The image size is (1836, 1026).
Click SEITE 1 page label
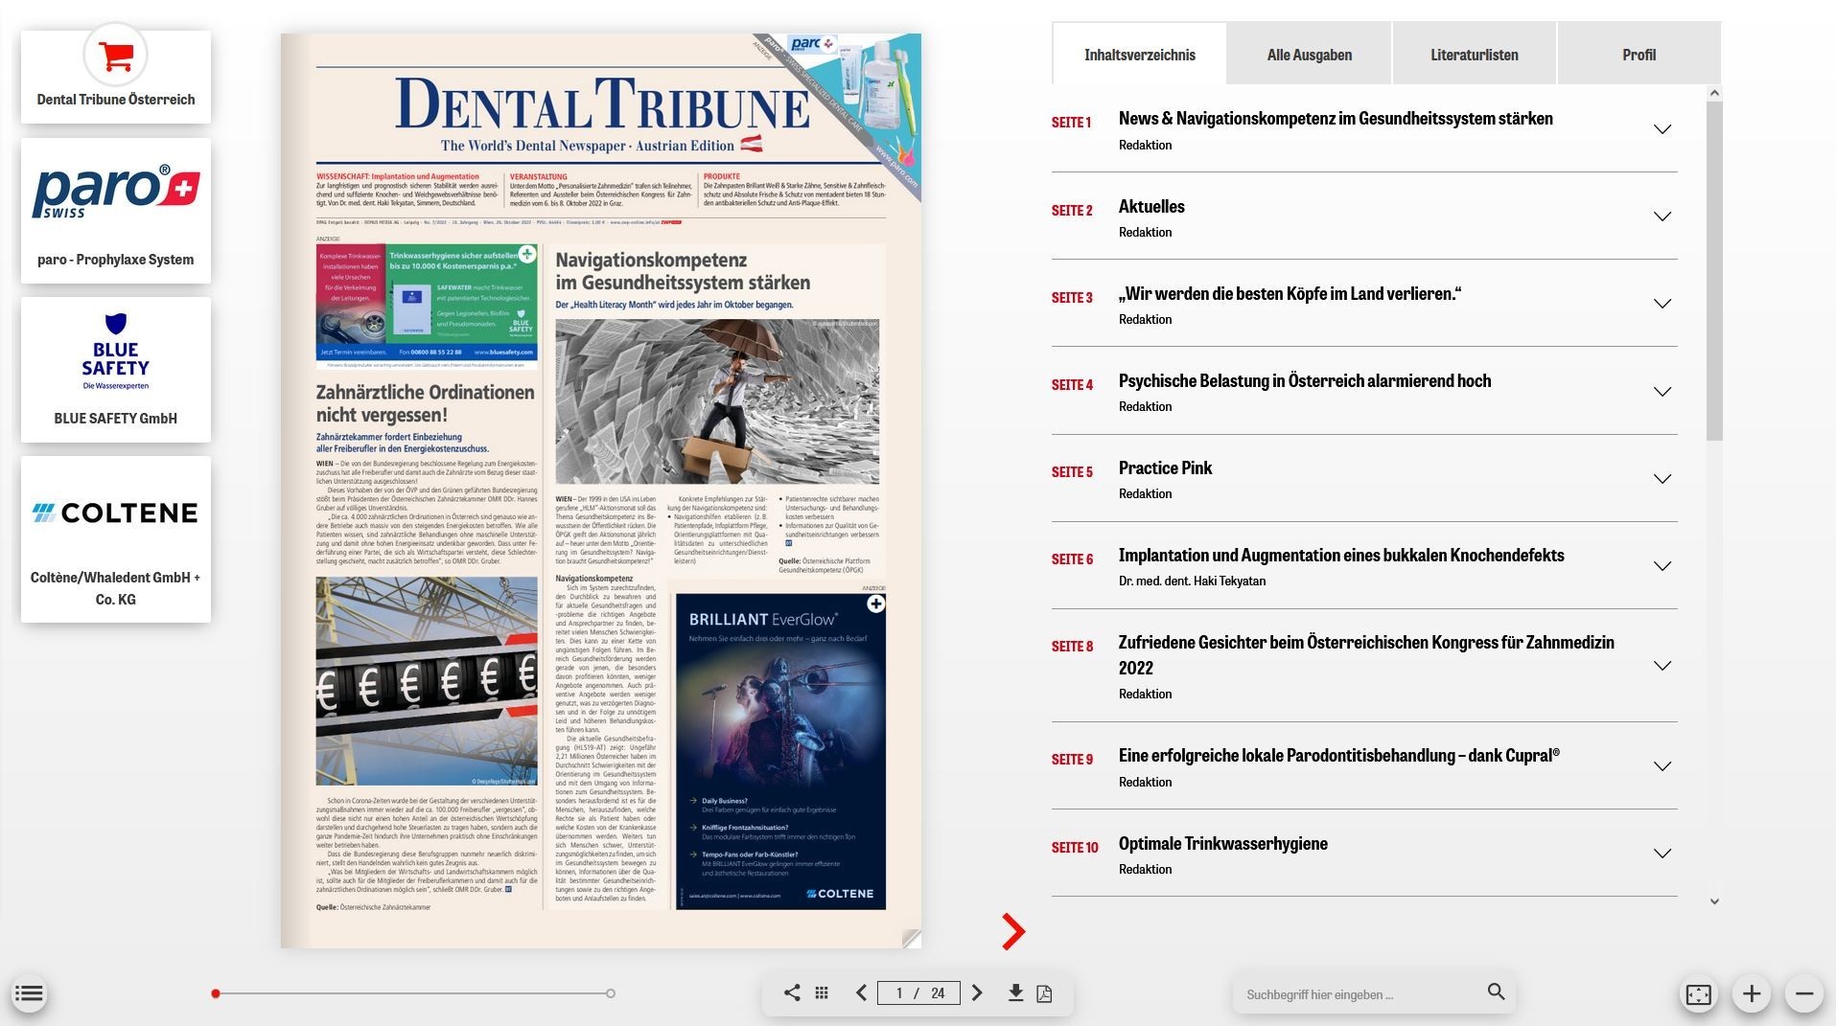tap(1071, 123)
